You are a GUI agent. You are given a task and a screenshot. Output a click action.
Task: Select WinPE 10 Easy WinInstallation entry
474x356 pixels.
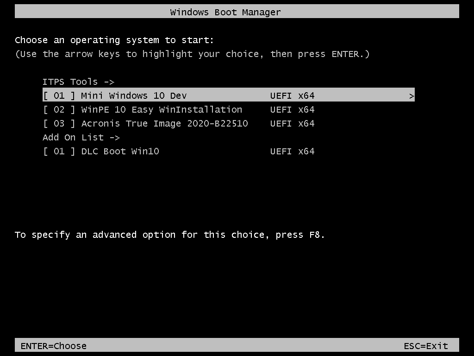pyautogui.click(x=179, y=109)
